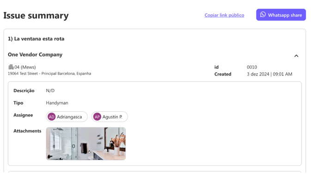The height and width of the screenshot is (177, 318).
Task: Click the Whatsapp share button
Action: tap(281, 15)
